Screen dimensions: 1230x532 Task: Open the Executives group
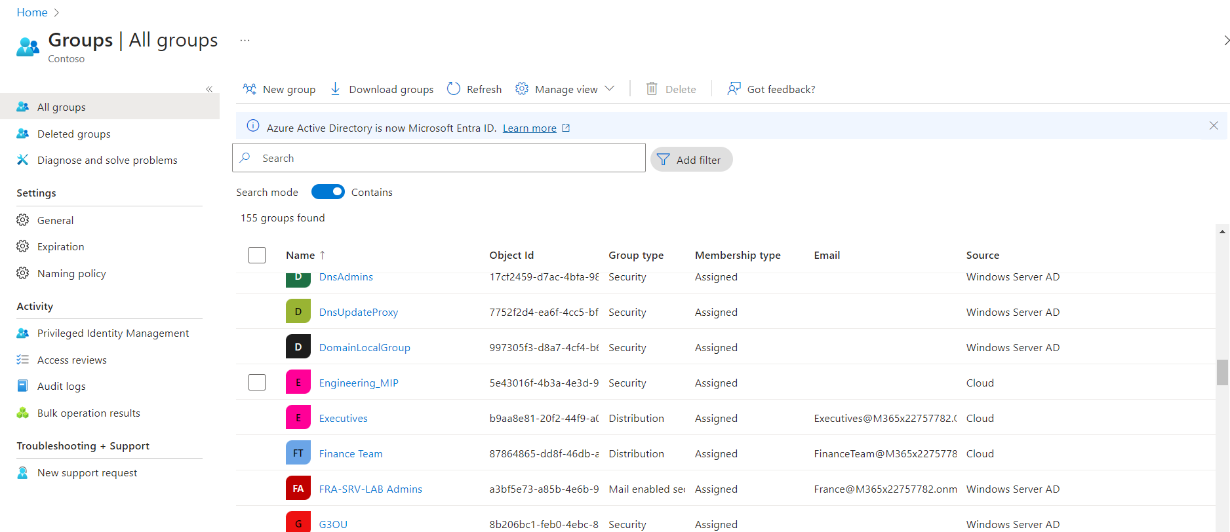coord(343,418)
